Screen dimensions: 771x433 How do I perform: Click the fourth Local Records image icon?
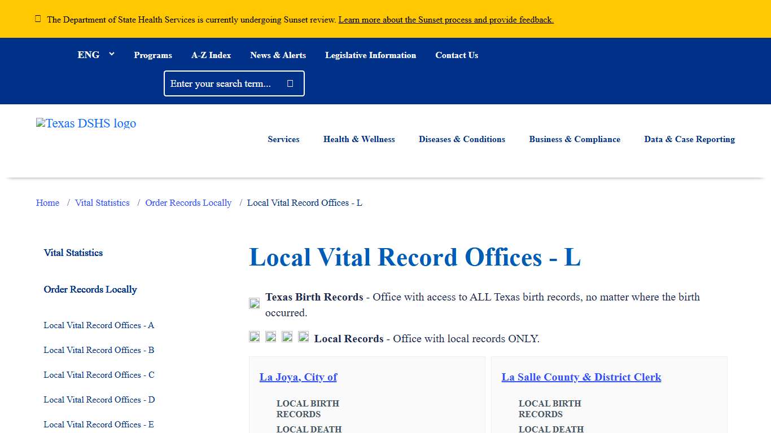304,337
